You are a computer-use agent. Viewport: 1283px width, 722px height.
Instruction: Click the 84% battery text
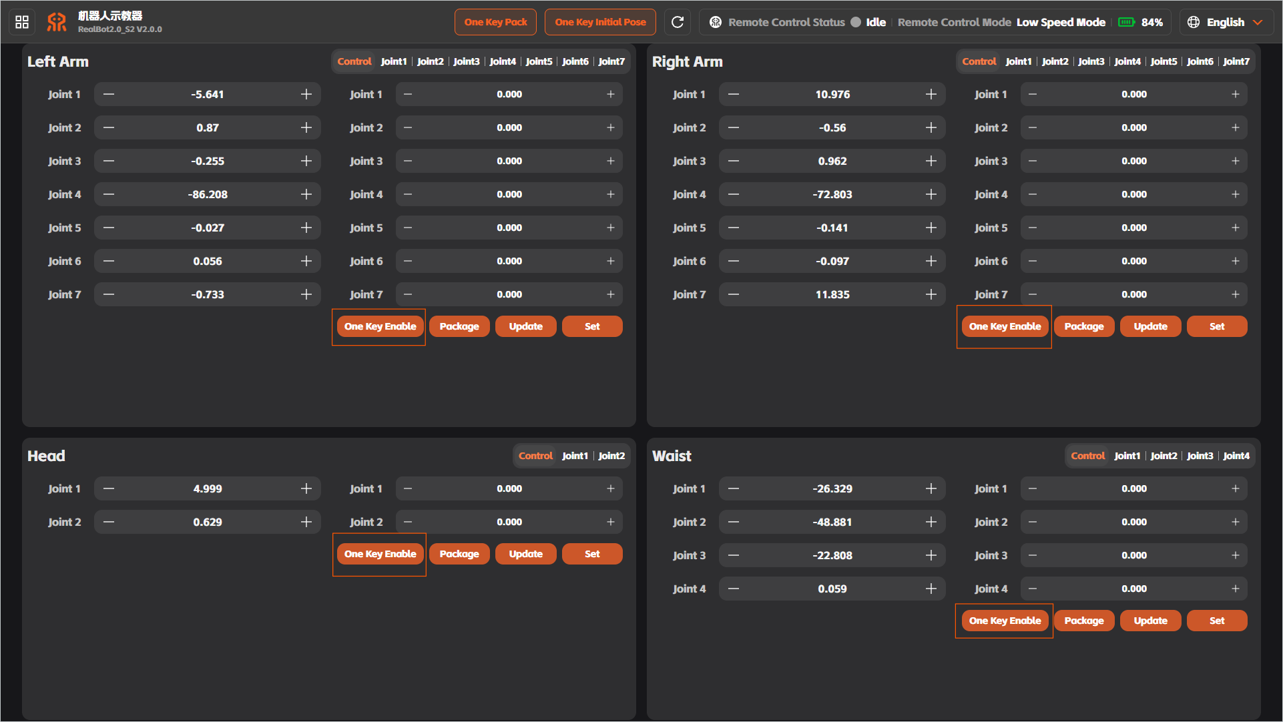(1151, 22)
